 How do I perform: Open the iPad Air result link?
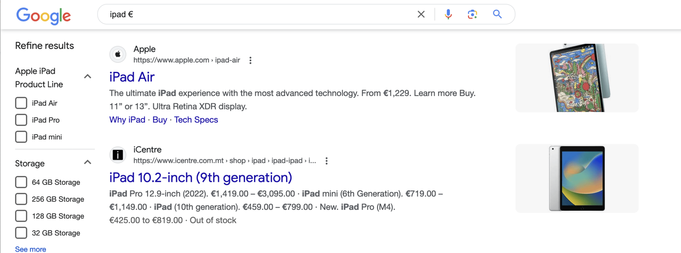point(132,77)
